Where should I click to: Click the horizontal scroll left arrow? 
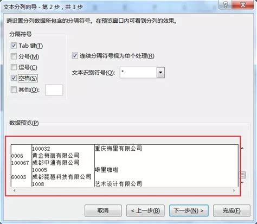pos(15,190)
